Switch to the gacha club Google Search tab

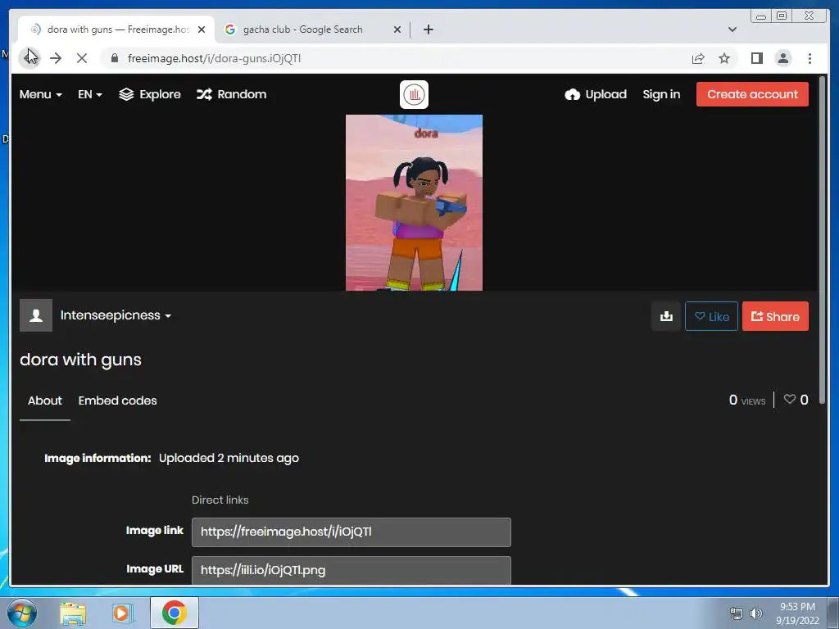(312, 29)
